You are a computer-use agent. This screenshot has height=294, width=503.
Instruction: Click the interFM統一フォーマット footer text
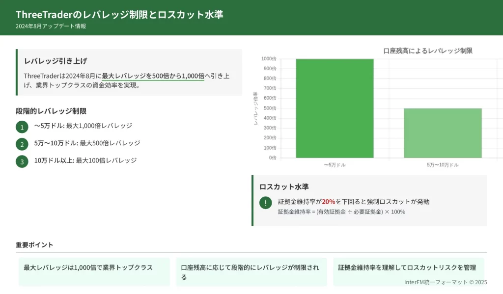[x=446, y=282]
